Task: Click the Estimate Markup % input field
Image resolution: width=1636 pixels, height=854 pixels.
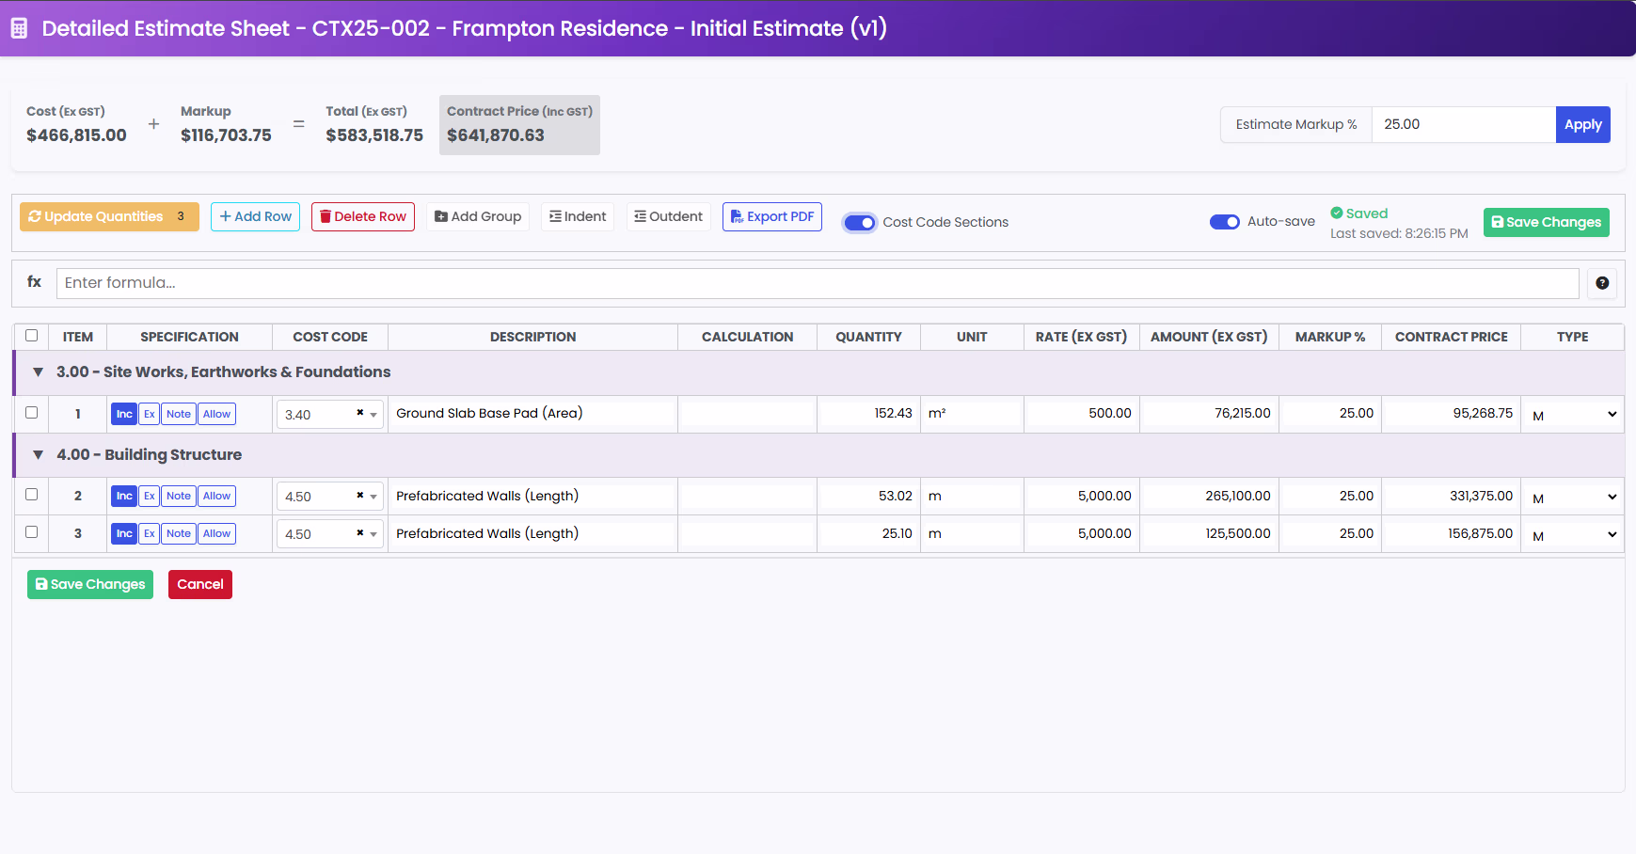Action: click(1464, 124)
